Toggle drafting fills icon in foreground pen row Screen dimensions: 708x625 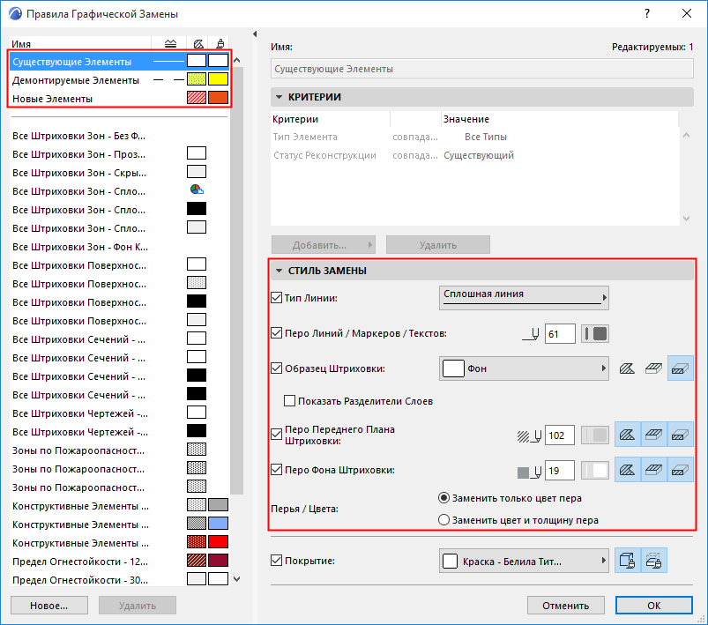pyautogui.click(x=627, y=435)
